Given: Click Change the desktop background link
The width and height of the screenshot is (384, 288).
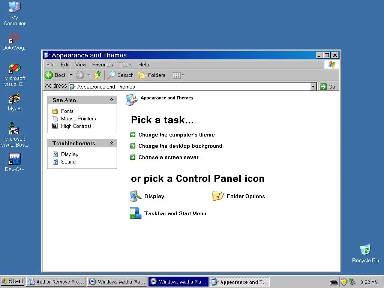Looking at the screenshot, I should point(180,146).
